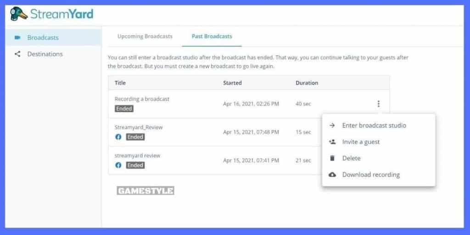Click the StreamYard duck logo
The width and height of the screenshot is (470, 235).
[19, 14]
